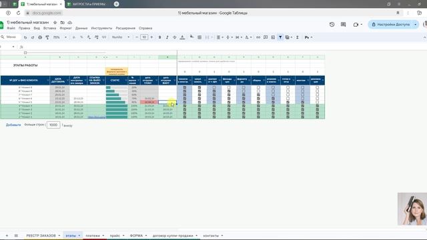Open filter dropdown in ДАТА ДОГОВОРА header

[x=67, y=81]
